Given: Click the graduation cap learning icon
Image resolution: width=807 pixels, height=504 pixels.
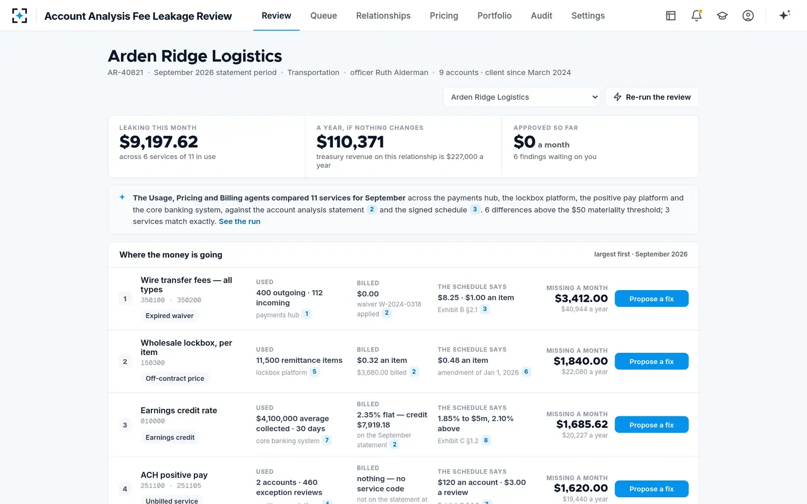Looking at the screenshot, I should click(722, 16).
